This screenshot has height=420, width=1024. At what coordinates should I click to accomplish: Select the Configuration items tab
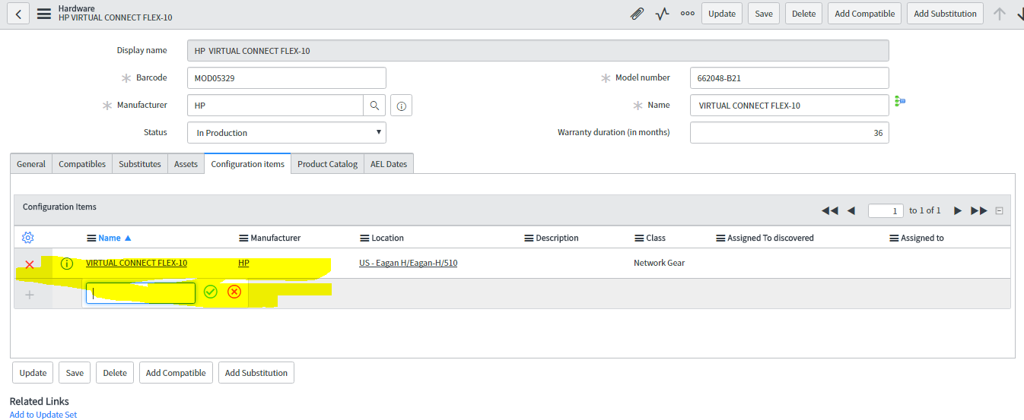point(248,163)
